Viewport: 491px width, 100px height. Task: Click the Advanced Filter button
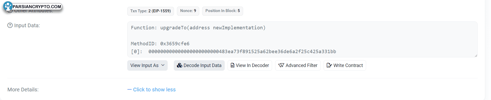tap(298, 65)
